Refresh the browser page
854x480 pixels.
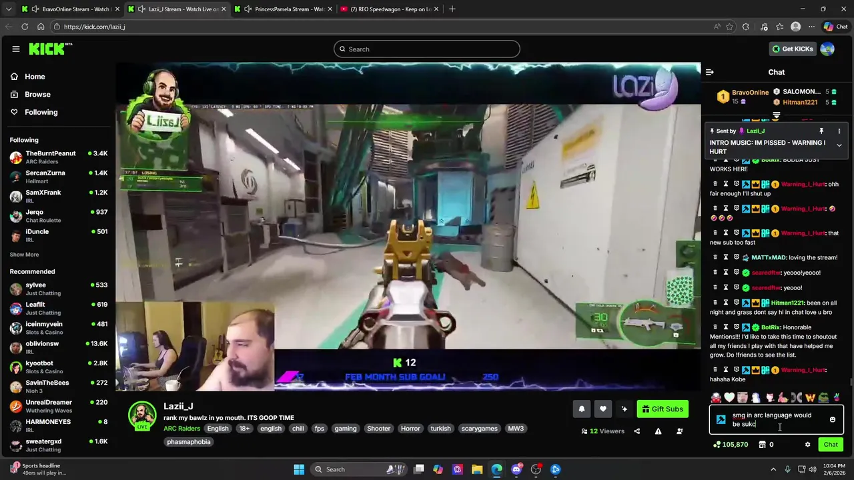[x=25, y=27]
